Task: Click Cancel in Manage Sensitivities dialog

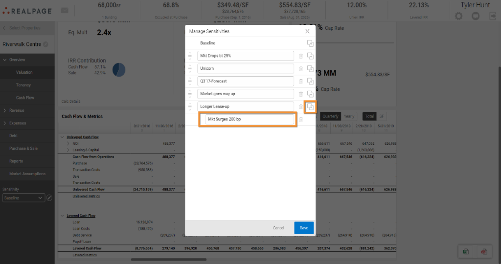Action: (278, 228)
